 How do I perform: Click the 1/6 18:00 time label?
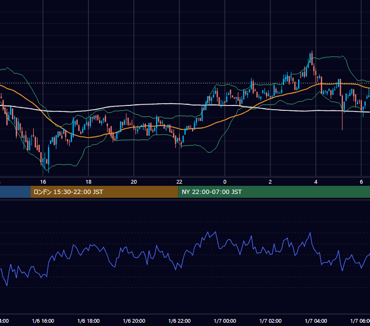pyautogui.click(x=89, y=321)
